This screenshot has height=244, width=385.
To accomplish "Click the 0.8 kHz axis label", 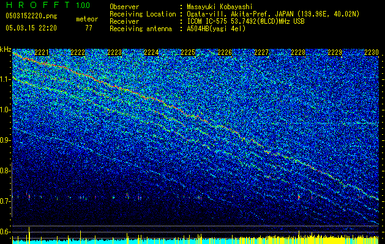I will coord(5,171).
